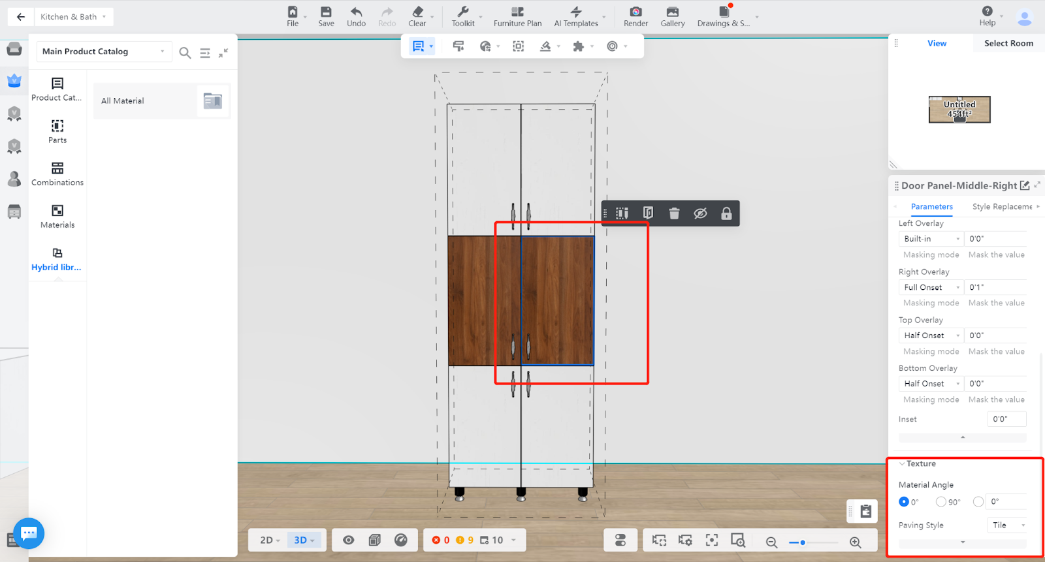
Task: Open the Gallery icon in top toolbar
Action: pos(672,12)
